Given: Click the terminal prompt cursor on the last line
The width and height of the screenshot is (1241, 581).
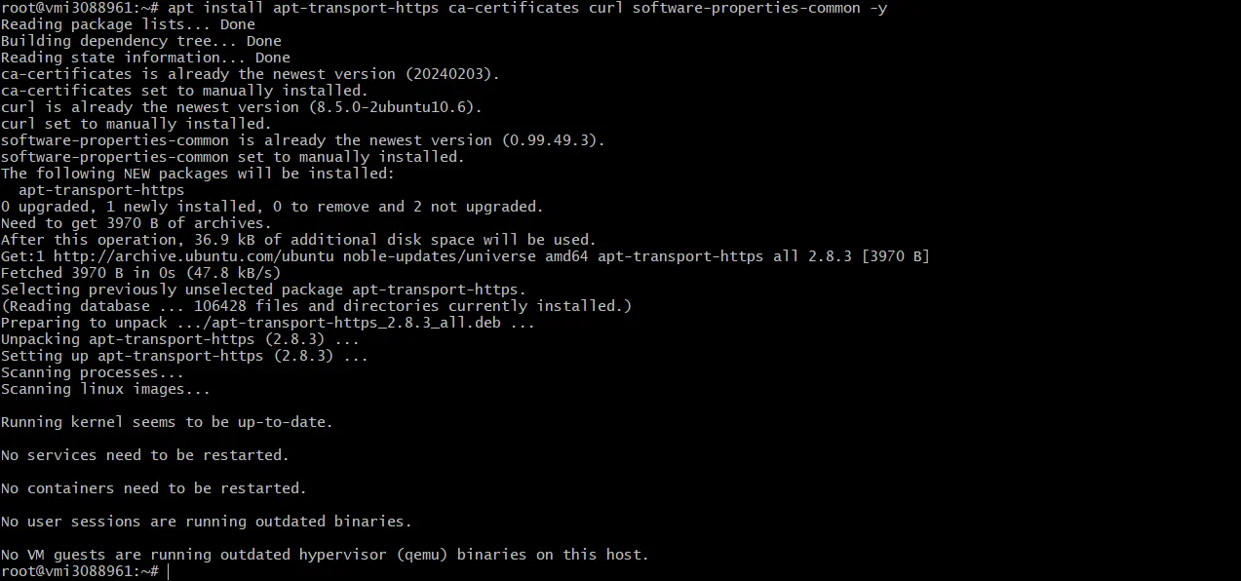Looking at the screenshot, I should (168, 571).
